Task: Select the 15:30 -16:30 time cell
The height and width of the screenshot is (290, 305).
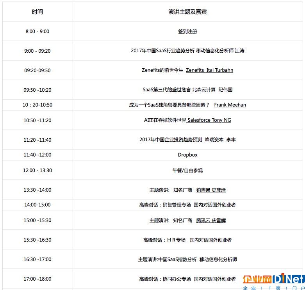Action: coord(37,240)
